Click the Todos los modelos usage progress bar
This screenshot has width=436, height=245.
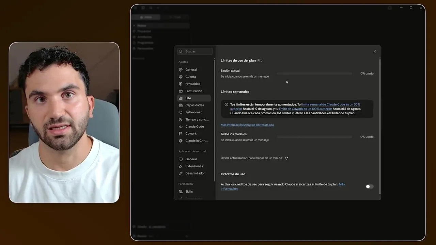[314, 137]
